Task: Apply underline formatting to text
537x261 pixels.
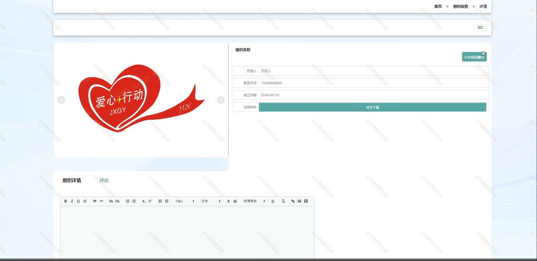Action: point(79,201)
